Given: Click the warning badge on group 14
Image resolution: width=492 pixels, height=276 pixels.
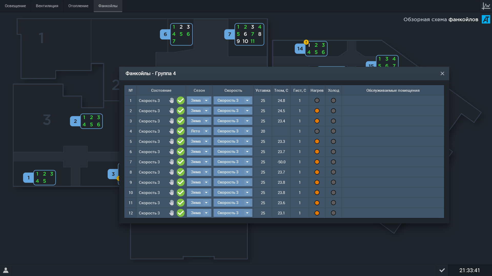Looking at the screenshot, I should (306, 42).
